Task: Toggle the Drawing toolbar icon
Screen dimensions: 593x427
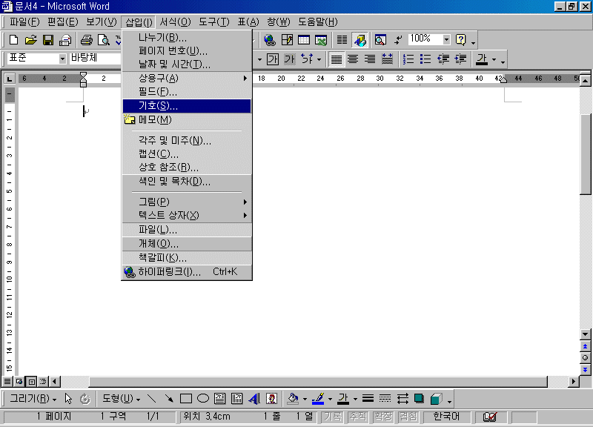Action: pos(360,40)
